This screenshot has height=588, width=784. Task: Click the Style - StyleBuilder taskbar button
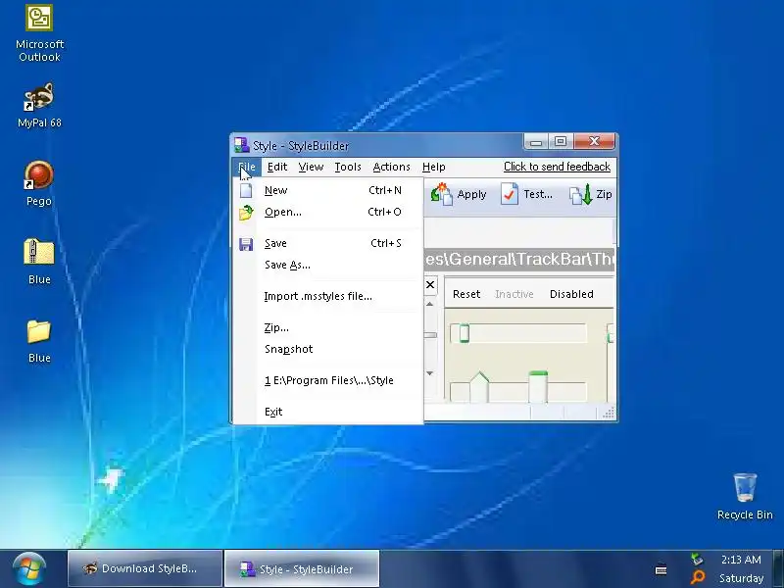302,568
